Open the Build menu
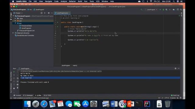The height and width of the screenshot is (109, 195). click(x=80, y=1)
